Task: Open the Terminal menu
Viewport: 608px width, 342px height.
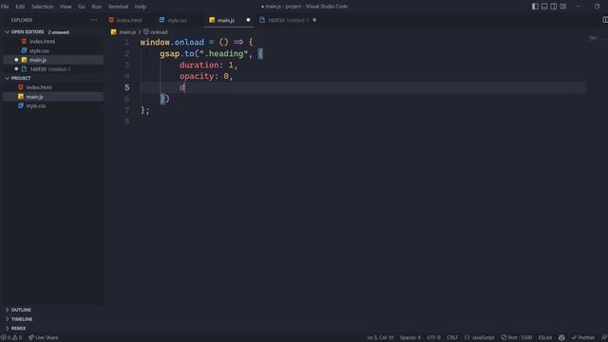Action: coord(118,7)
